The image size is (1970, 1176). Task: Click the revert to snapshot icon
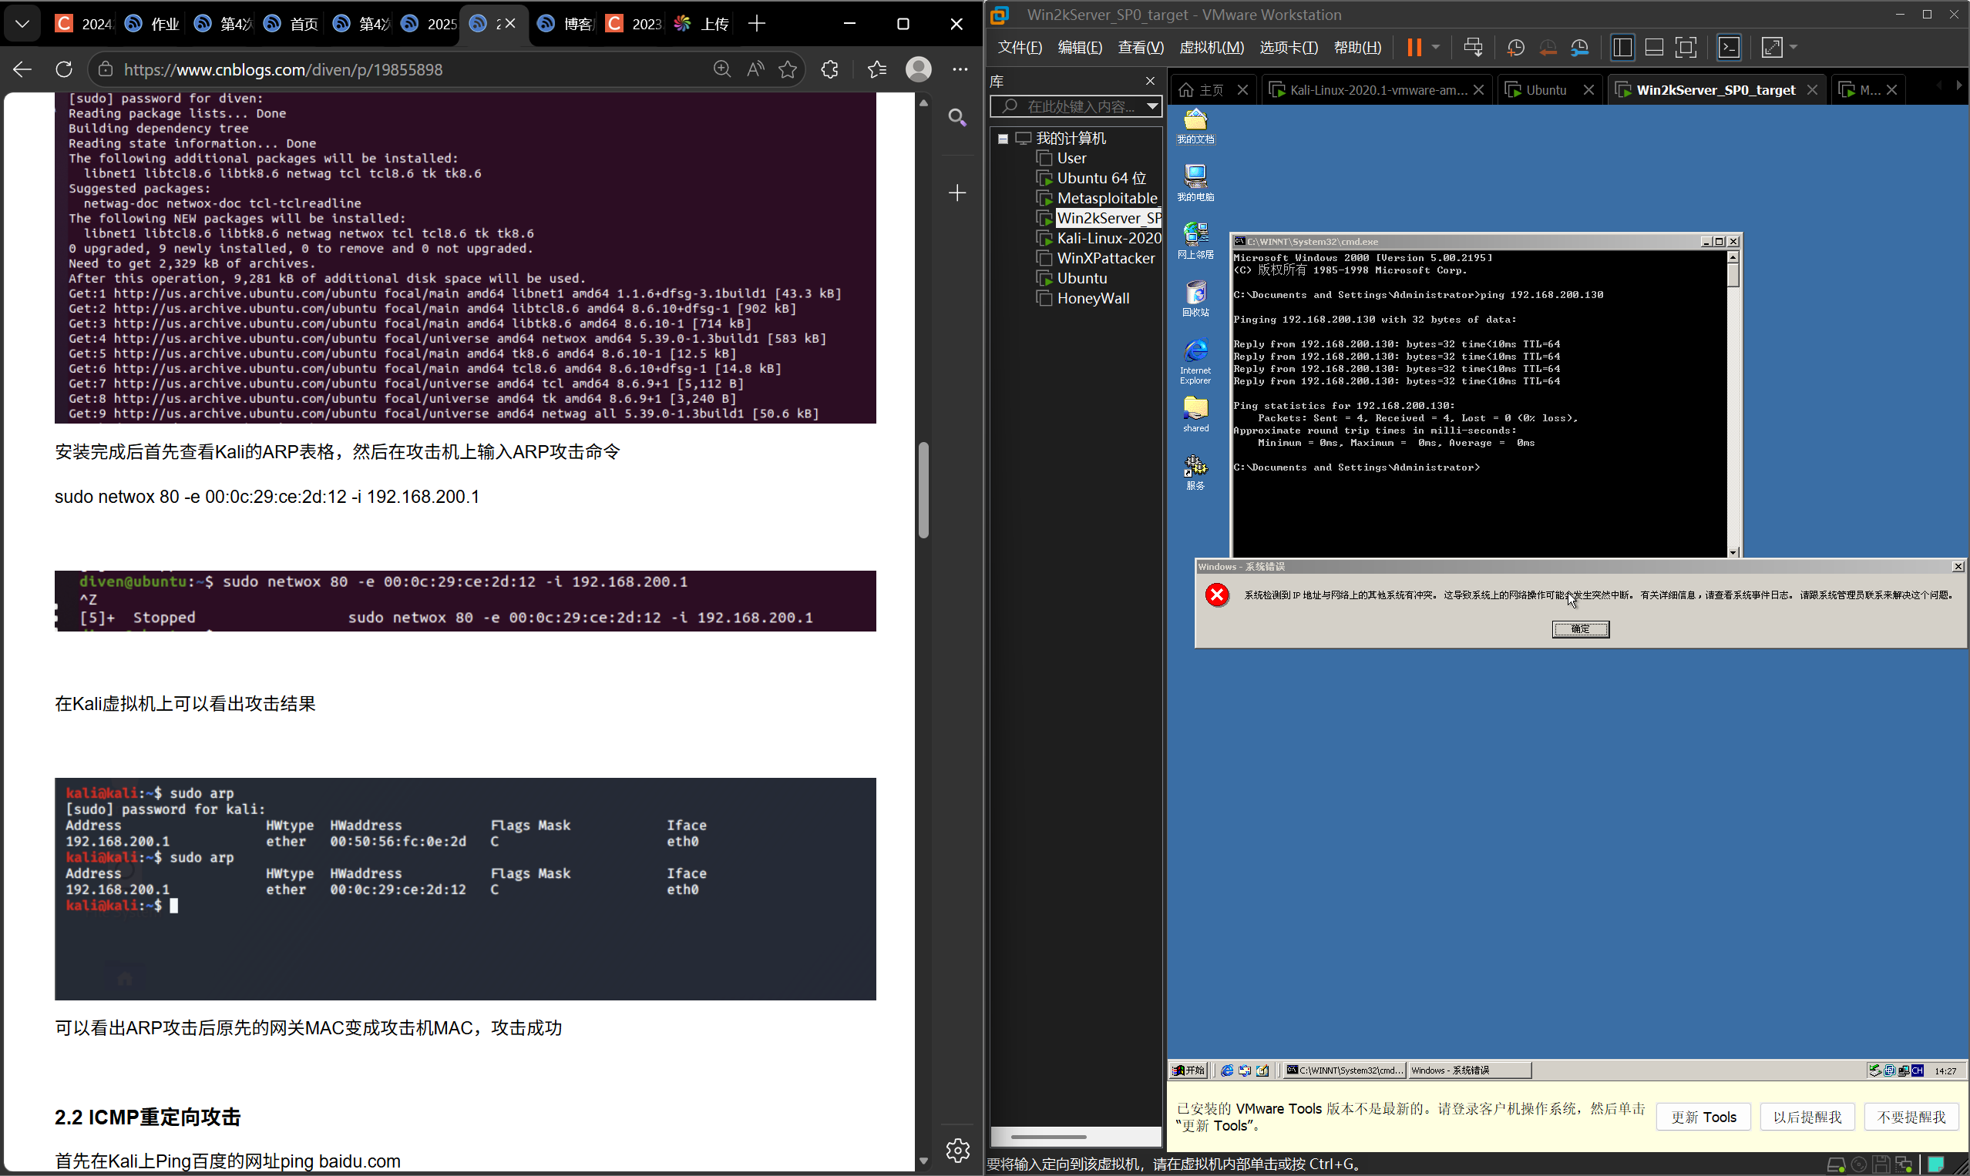(1548, 48)
